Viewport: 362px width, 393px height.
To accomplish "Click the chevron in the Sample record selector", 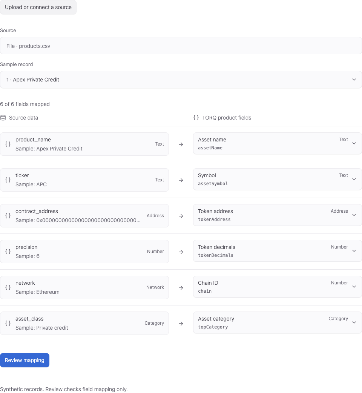I will (354, 80).
